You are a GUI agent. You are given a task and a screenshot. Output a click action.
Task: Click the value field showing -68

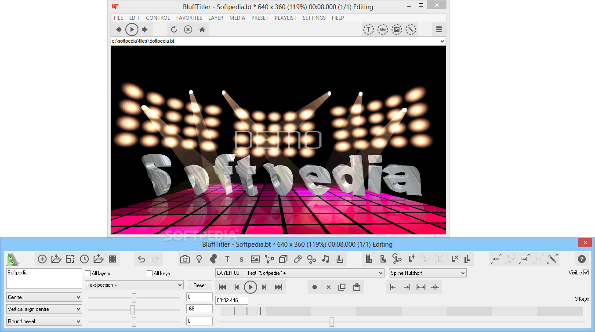(200, 309)
